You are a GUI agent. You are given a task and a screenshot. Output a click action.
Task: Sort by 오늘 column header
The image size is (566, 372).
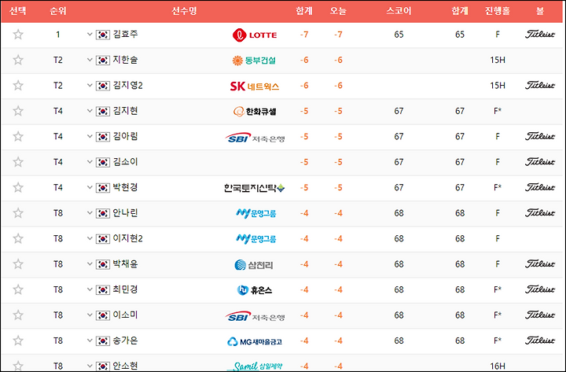pyautogui.click(x=338, y=11)
